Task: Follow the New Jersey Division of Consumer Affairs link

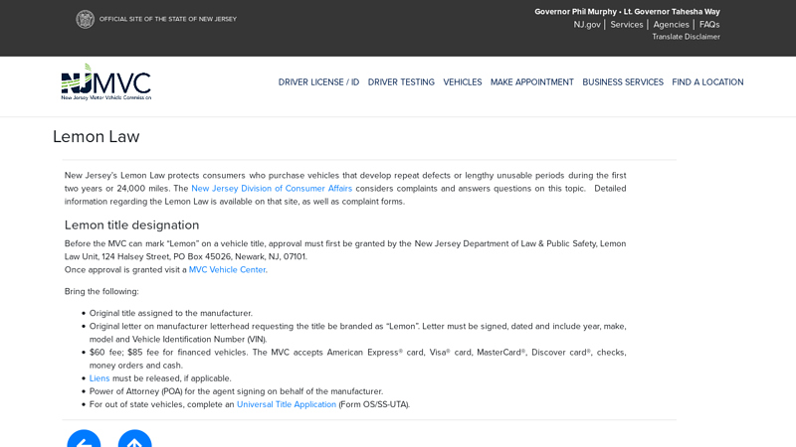Action: pyautogui.click(x=272, y=189)
